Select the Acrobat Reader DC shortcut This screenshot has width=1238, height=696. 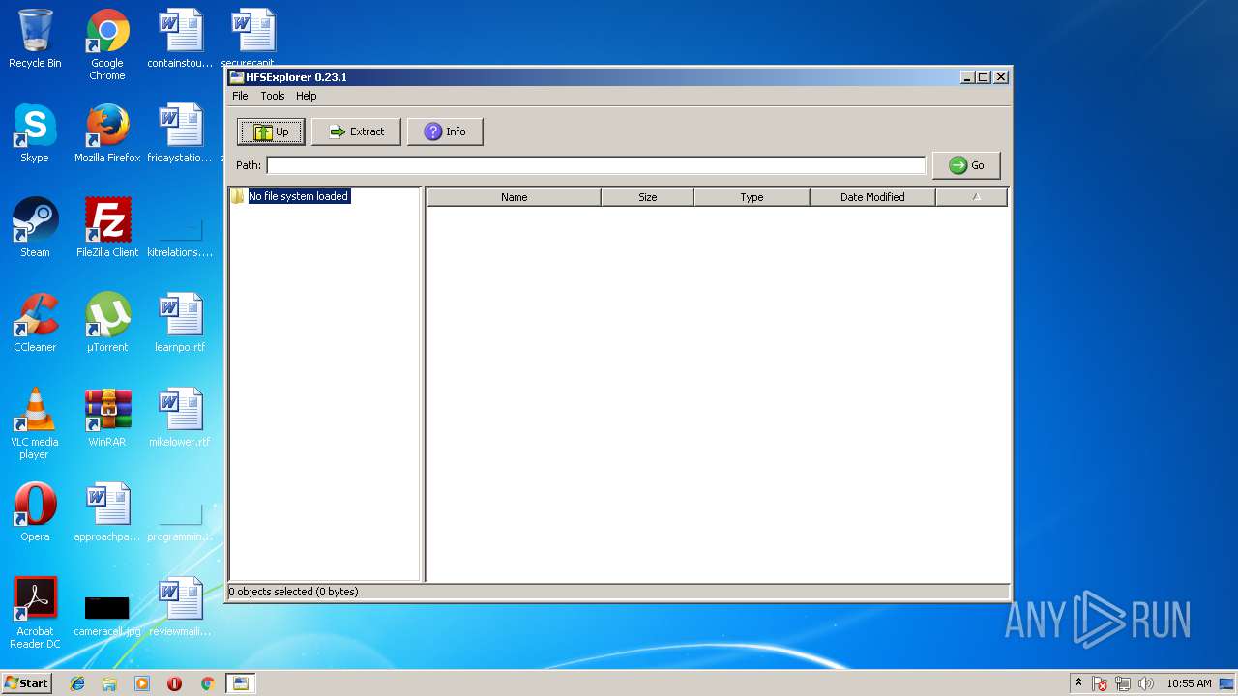(35, 613)
